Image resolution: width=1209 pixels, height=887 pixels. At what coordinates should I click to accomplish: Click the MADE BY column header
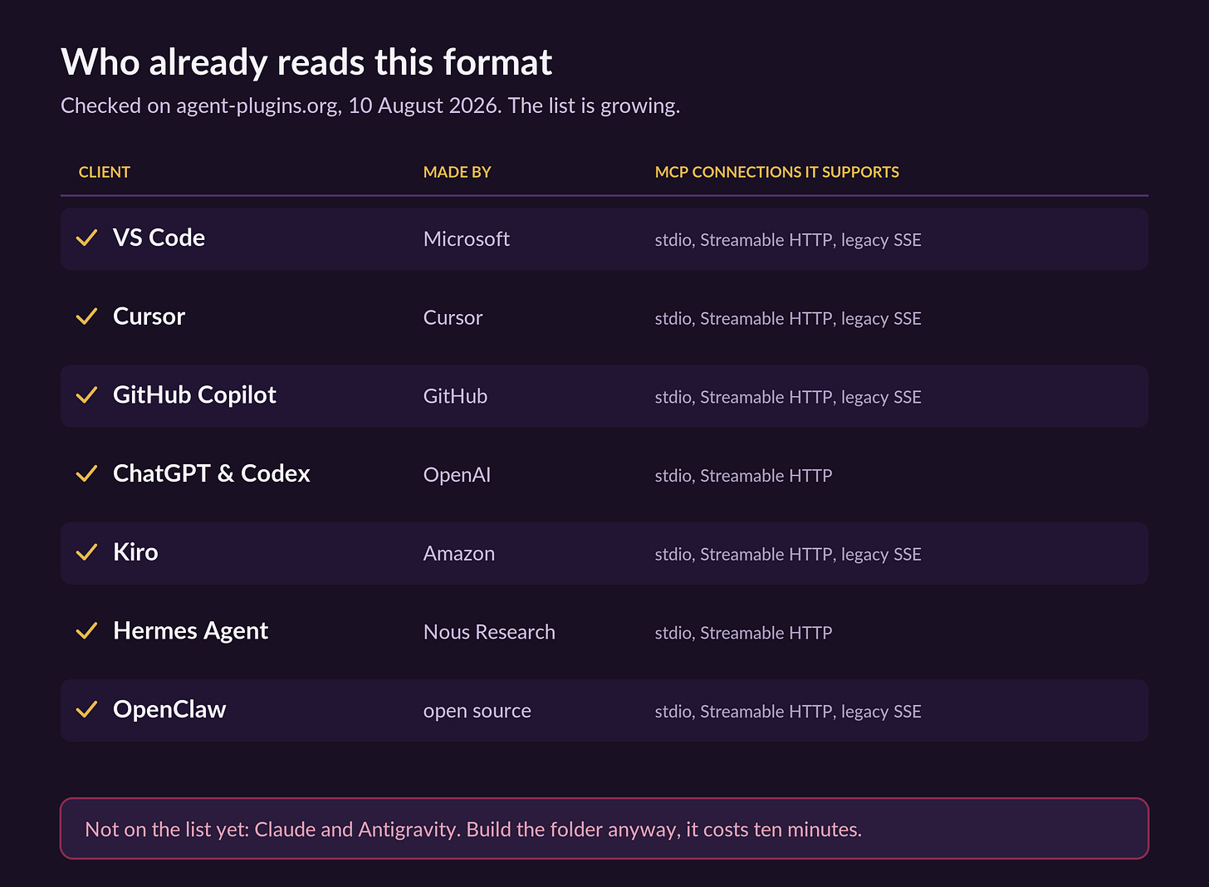[x=457, y=172]
